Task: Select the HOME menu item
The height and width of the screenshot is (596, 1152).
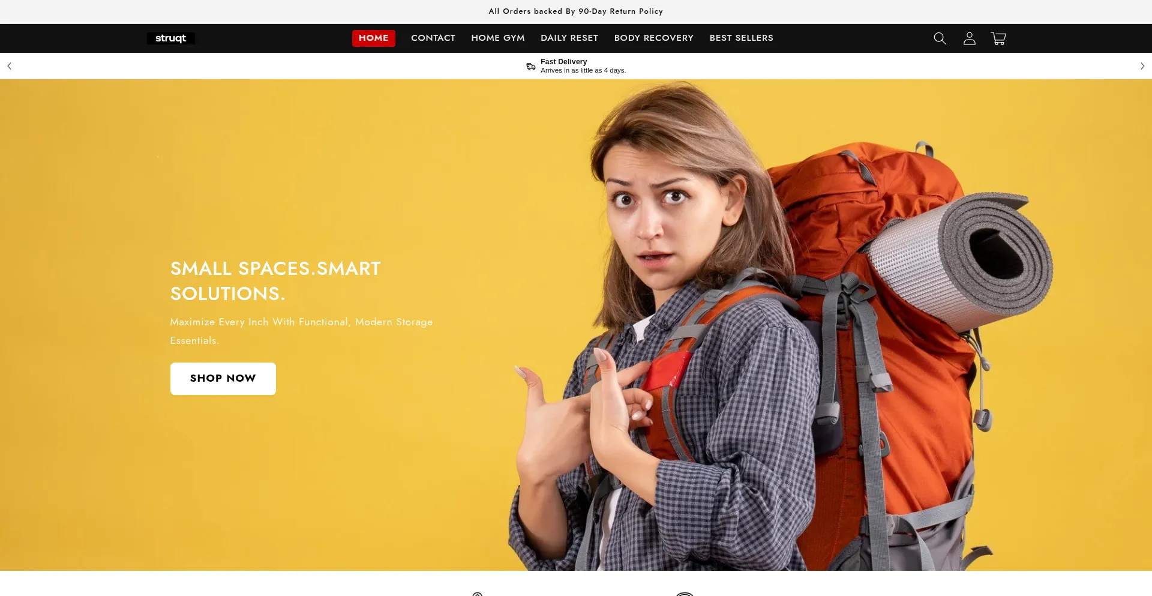Action: [373, 38]
